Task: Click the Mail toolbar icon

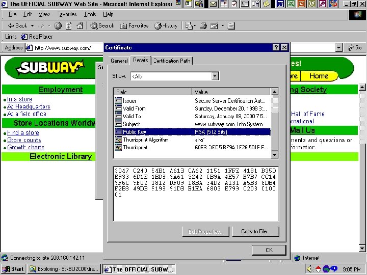Action: (189, 26)
